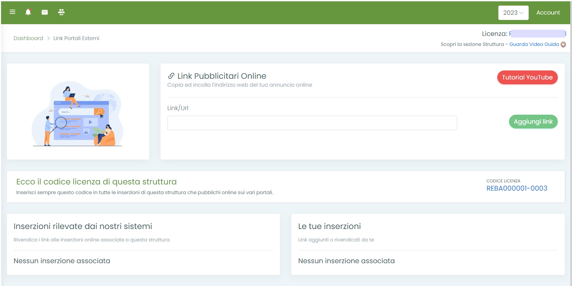Open the hamburger menu
572x286 pixels.
pyautogui.click(x=12, y=12)
